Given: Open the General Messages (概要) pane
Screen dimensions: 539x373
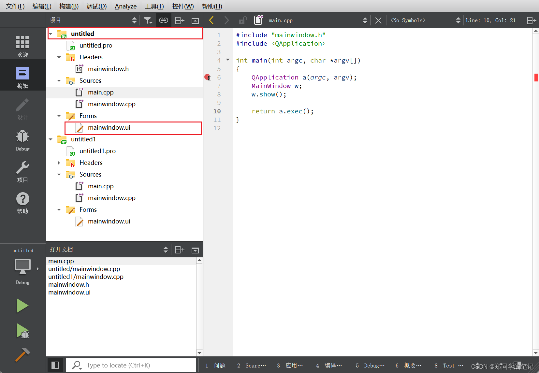Looking at the screenshot, I should point(409,366).
